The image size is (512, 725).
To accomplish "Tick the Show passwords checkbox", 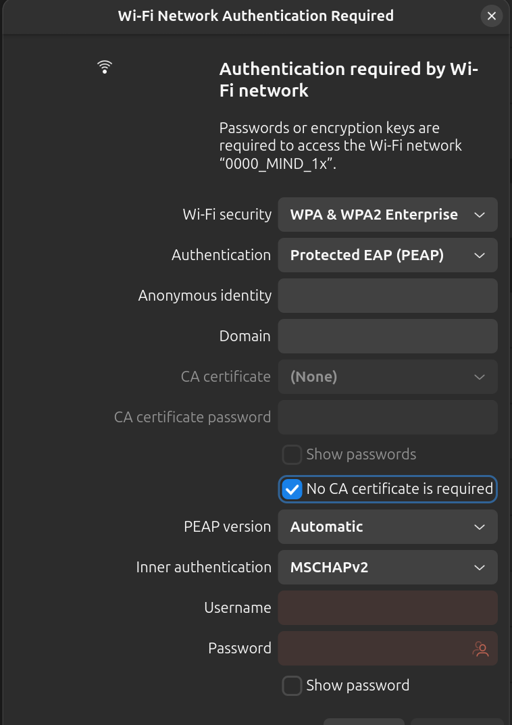I will [x=292, y=455].
